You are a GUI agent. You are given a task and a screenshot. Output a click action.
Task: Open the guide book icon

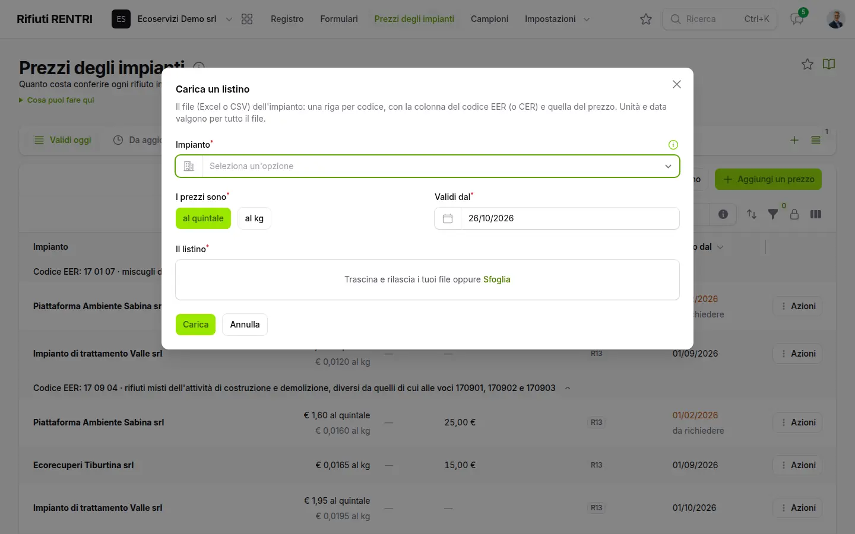[829, 64]
